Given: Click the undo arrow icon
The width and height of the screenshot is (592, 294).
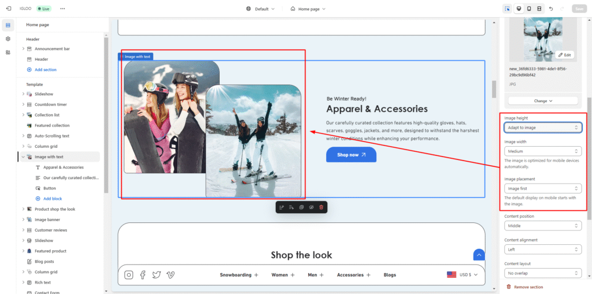Looking at the screenshot, I should pyautogui.click(x=550, y=9).
